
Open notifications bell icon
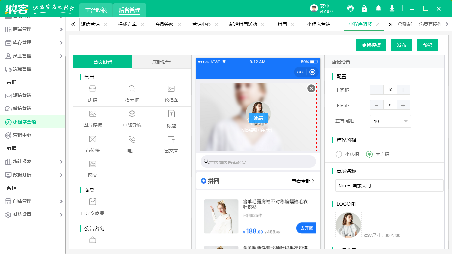tap(378, 8)
